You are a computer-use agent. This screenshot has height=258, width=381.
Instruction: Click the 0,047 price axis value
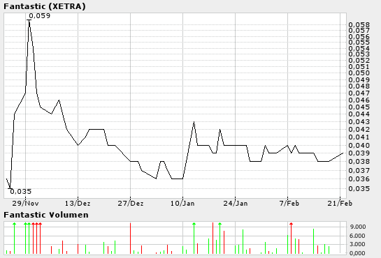[359, 93]
